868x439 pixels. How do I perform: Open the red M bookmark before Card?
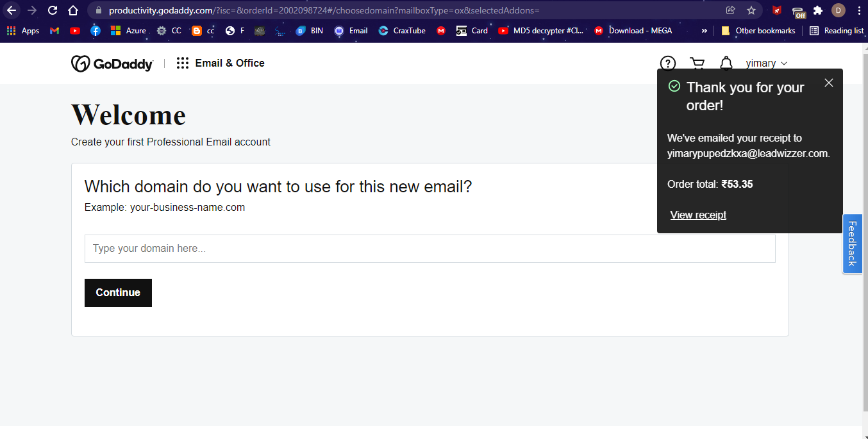(441, 30)
